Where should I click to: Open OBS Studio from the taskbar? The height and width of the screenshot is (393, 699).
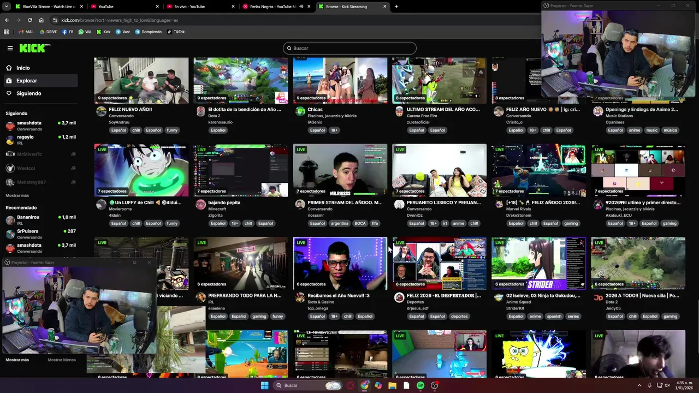[x=434, y=385]
